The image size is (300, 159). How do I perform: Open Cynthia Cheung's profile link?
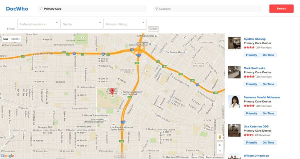pos(255,39)
